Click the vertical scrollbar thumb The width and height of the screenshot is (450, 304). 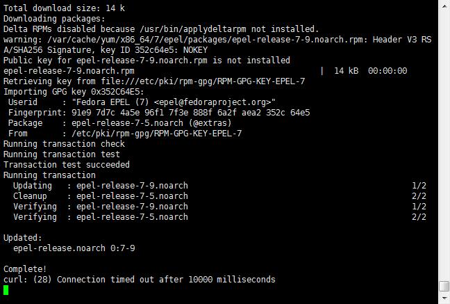[444, 286]
